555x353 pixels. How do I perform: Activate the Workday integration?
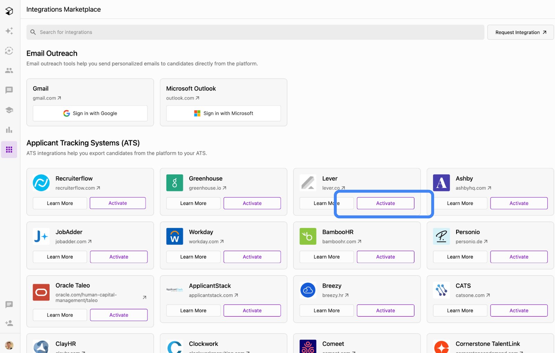click(252, 257)
